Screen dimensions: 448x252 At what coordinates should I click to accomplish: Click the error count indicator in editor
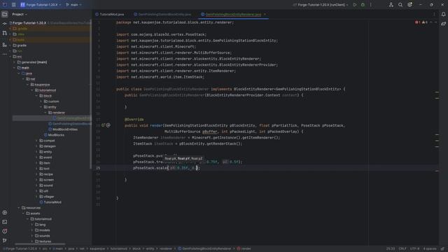click(418, 22)
